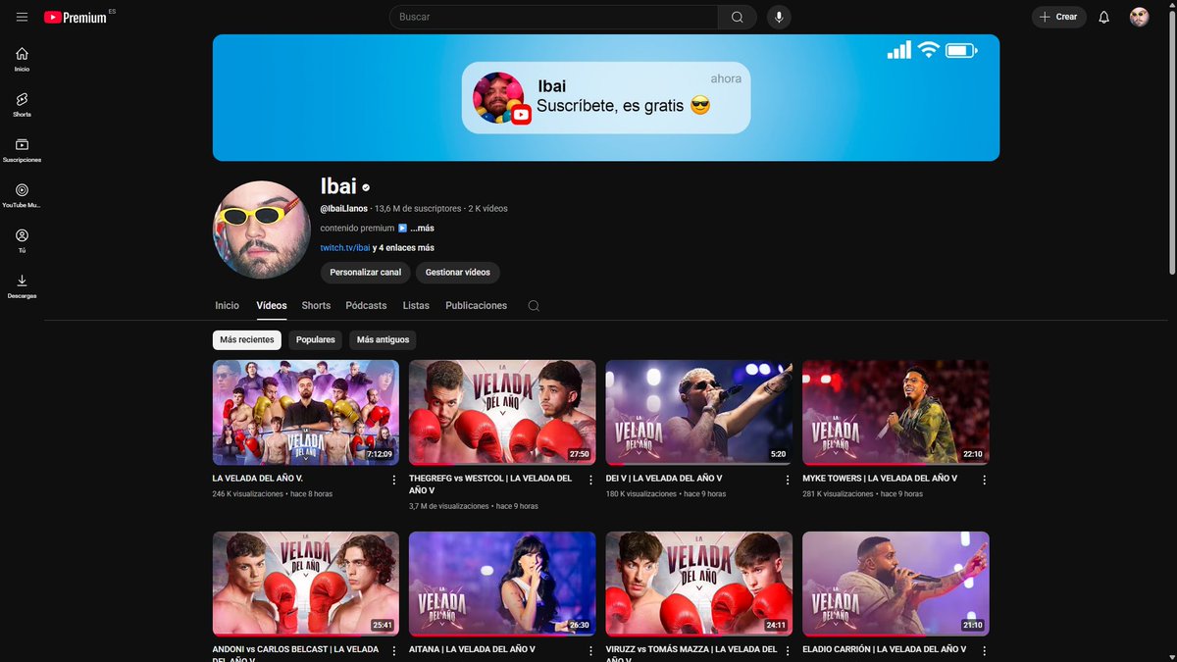Open Shorts from the sidebar
The width and height of the screenshot is (1177, 662).
tap(22, 105)
